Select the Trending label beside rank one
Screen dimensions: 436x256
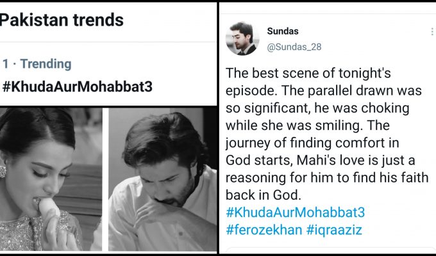point(46,64)
